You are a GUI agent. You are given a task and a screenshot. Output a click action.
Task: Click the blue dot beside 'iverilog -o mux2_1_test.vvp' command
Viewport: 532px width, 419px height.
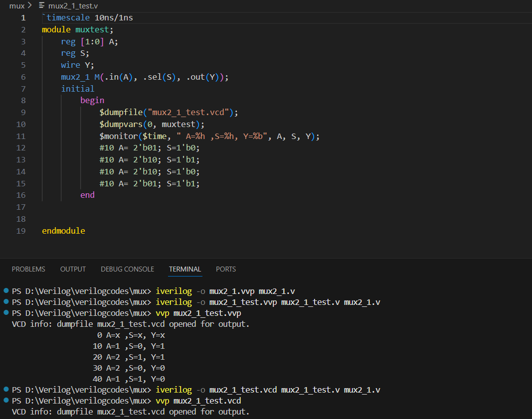click(6, 301)
